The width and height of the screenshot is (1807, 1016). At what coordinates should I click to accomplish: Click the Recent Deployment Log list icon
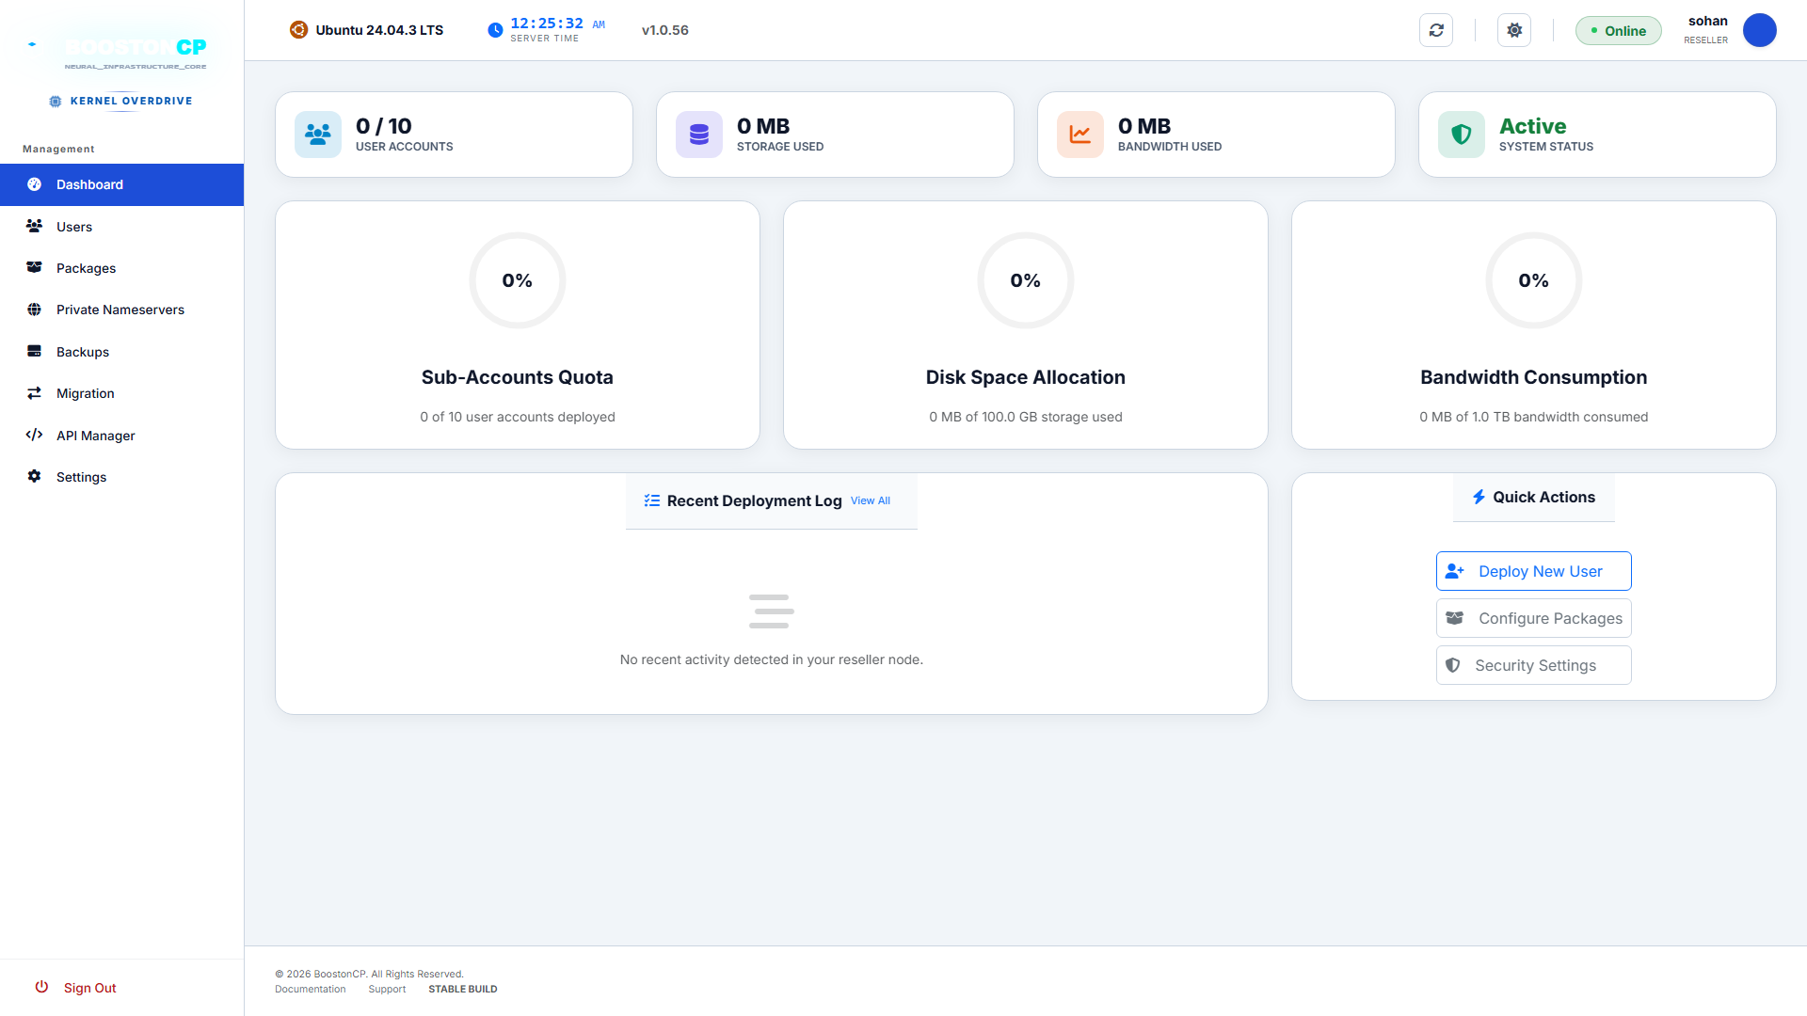point(651,500)
